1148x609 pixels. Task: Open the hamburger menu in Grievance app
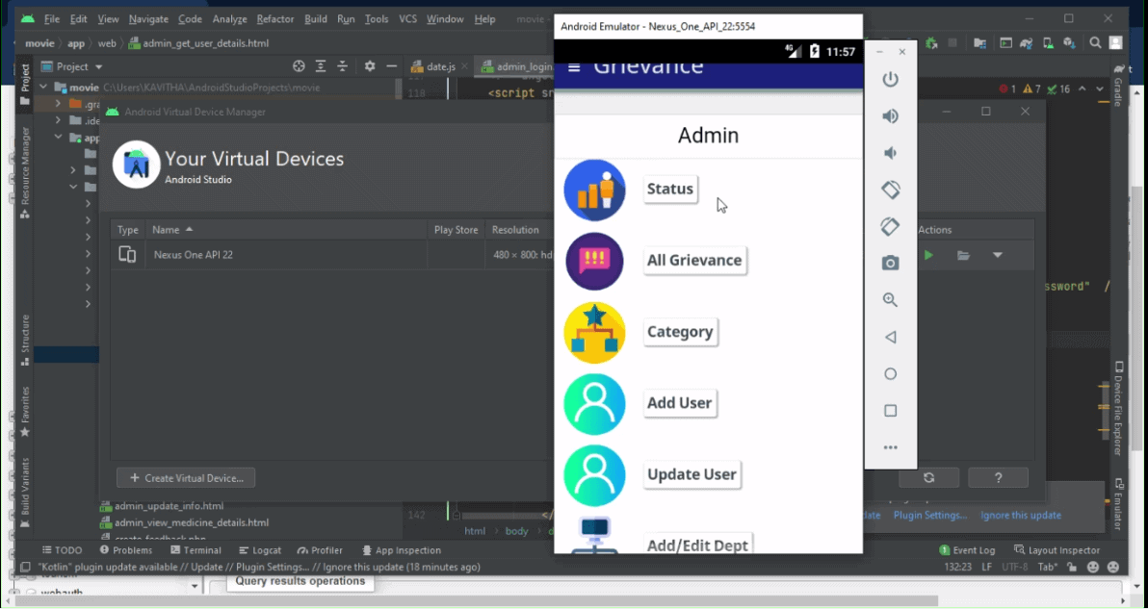coord(574,67)
